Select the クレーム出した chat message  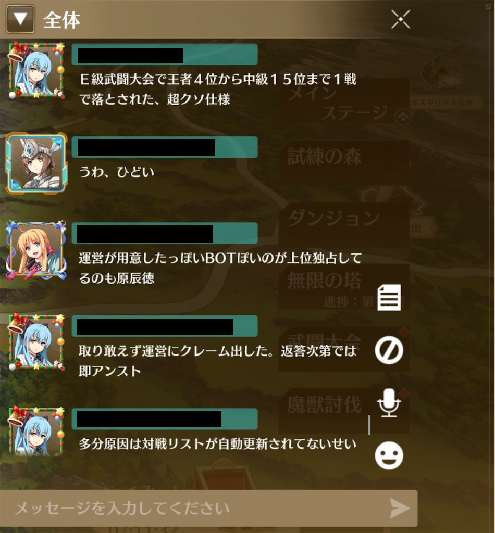coord(217,361)
